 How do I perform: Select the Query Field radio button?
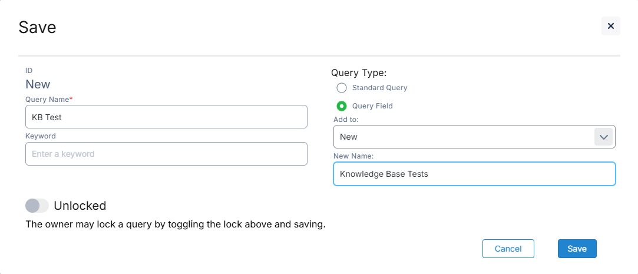pyautogui.click(x=341, y=106)
